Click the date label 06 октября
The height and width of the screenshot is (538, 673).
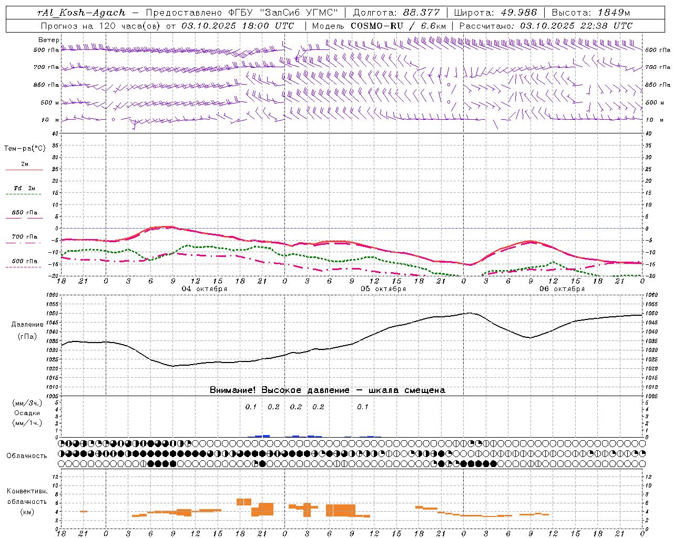click(x=562, y=289)
